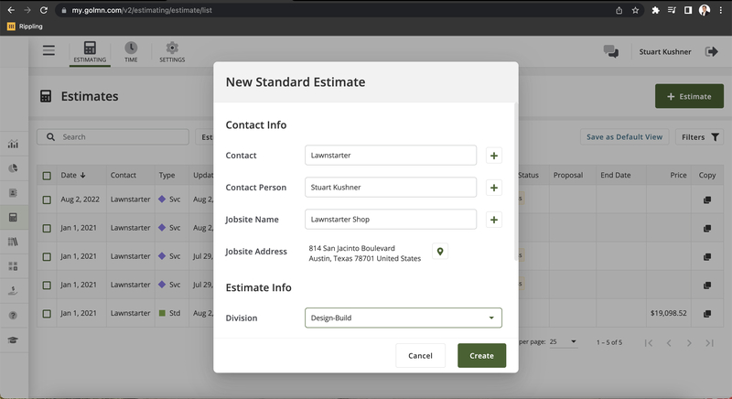732x399 pixels.
Task: Sort by the Date column header
Action: click(73, 175)
